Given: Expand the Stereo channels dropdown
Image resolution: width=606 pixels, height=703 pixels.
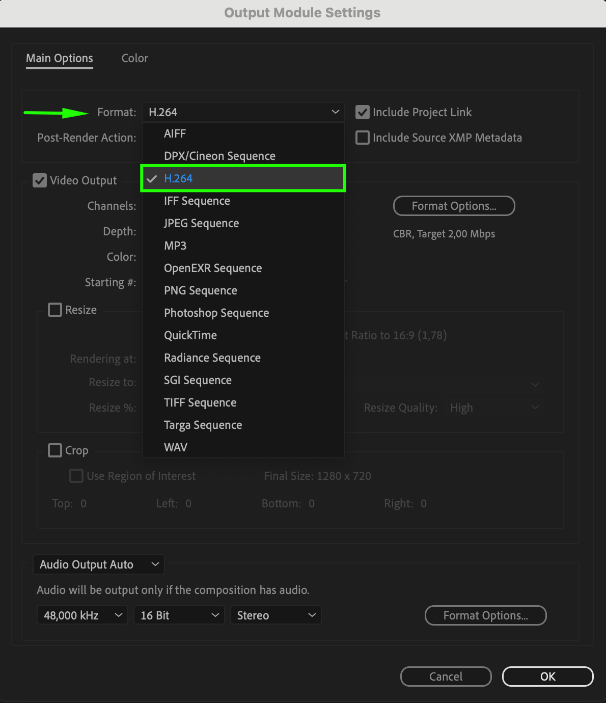Looking at the screenshot, I should pyautogui.click(x=276, y=615).
